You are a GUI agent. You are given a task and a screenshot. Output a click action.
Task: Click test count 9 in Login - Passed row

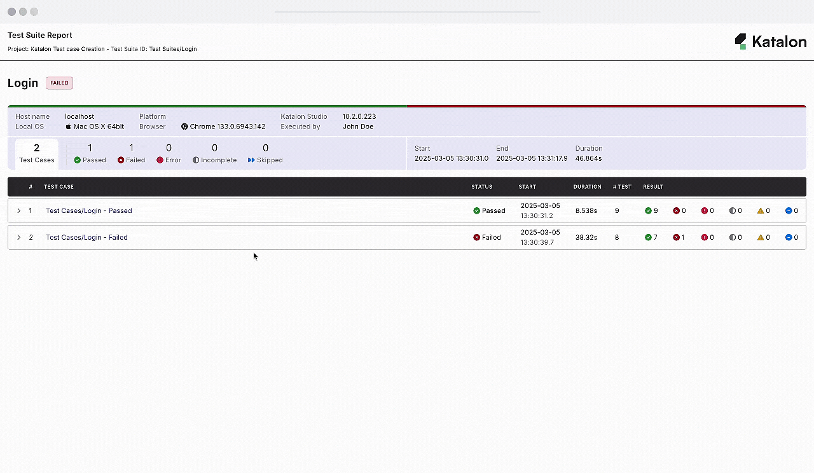coord(617,210)
